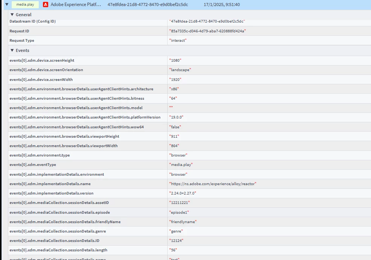The height and width of the screenshot is (260, 371).
Task: Select the userAgentClientHints.bitness row name
Action: tap(77, 98)
